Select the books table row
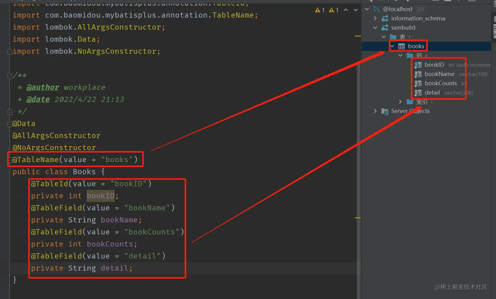496x299 pixels. point(426,46)
